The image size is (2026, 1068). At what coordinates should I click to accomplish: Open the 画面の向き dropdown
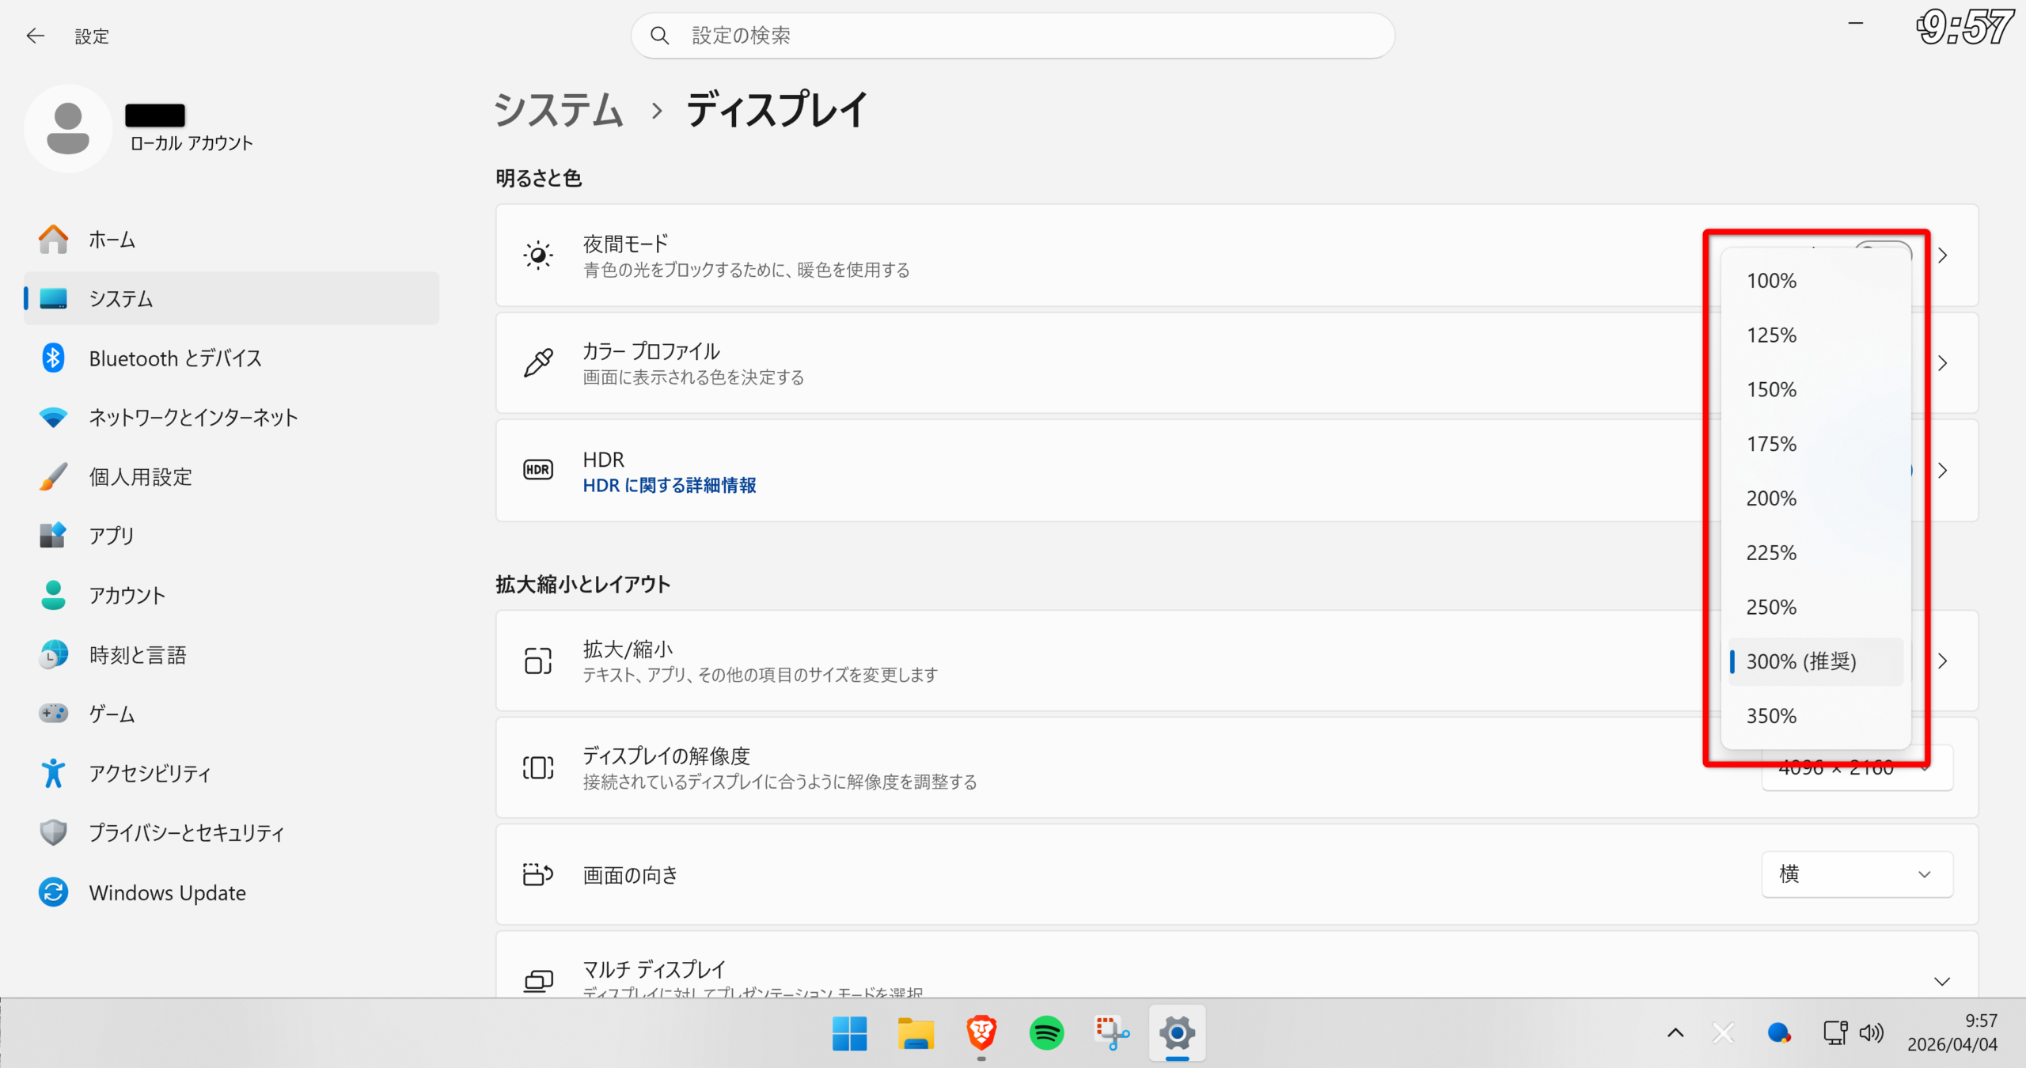coord(1856,874)
